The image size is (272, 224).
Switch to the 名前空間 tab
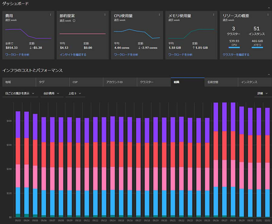point(221,82)
